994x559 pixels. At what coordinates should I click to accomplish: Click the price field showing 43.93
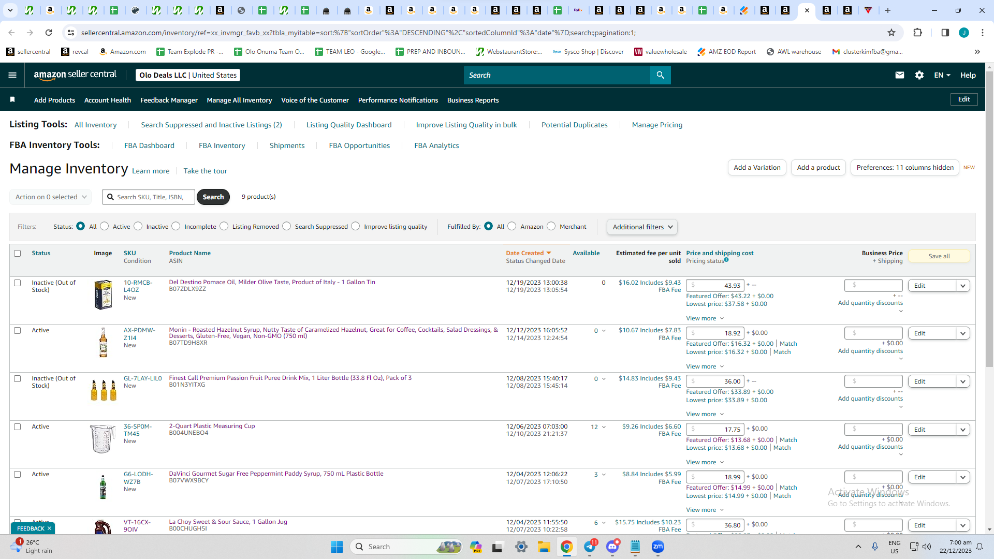click(x=715, y=285)
